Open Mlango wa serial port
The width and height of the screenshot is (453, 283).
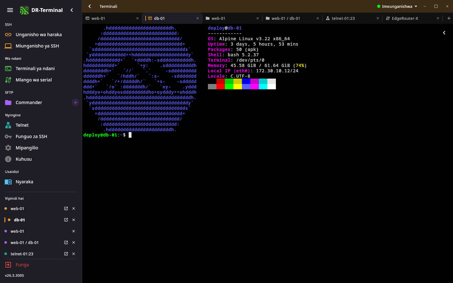(41, 80)
